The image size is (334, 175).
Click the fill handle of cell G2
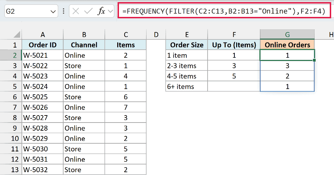pos(314,60)
